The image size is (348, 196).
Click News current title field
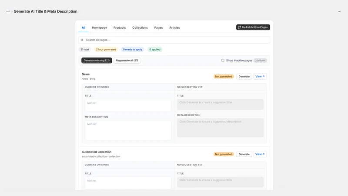point(128,105)
